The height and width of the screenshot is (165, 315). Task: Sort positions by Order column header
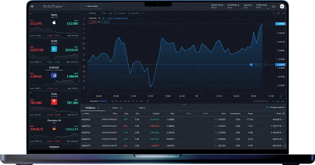click(85, 114)
